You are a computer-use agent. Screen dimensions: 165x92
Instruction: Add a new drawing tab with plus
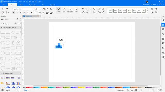[41, 16]
